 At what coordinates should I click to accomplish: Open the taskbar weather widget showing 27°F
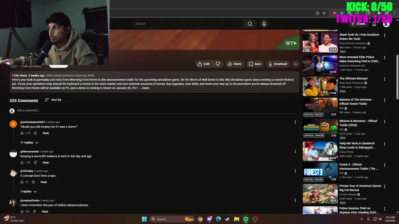click(14, 219)
